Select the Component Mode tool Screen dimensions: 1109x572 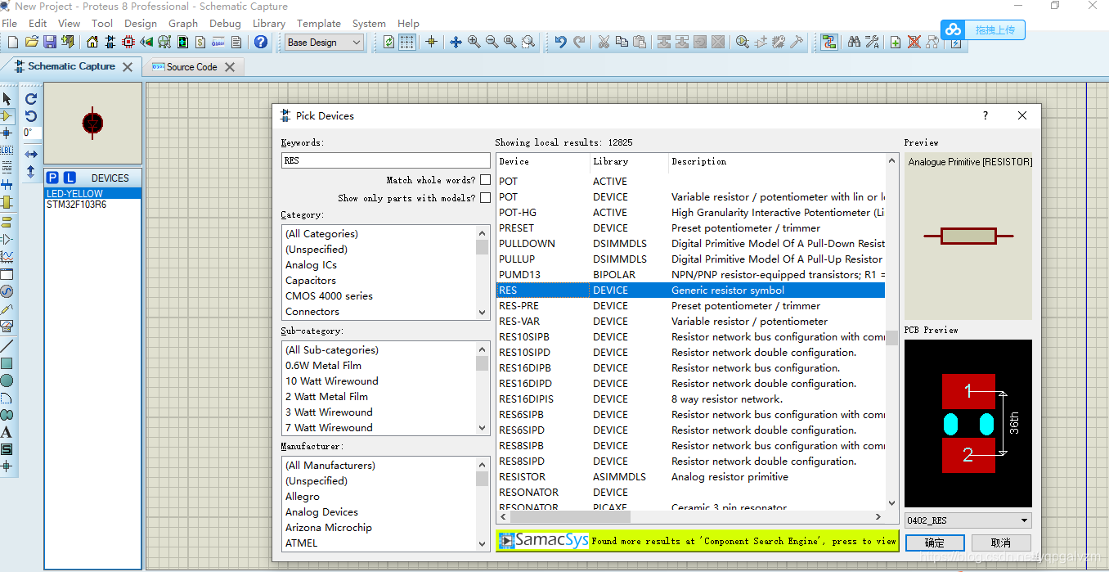[7, 116]
